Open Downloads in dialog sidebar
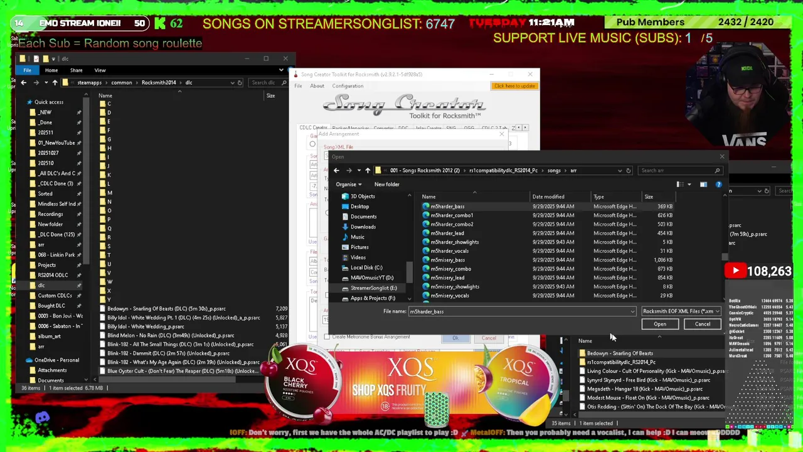This screenshot has height=452, width=803. pyautogui.click(x=363, y=227)
